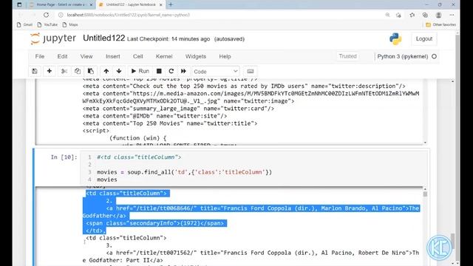Click code line with soup.find_all
The width and height of the screenshot is (473, 266).
(184, 172)
